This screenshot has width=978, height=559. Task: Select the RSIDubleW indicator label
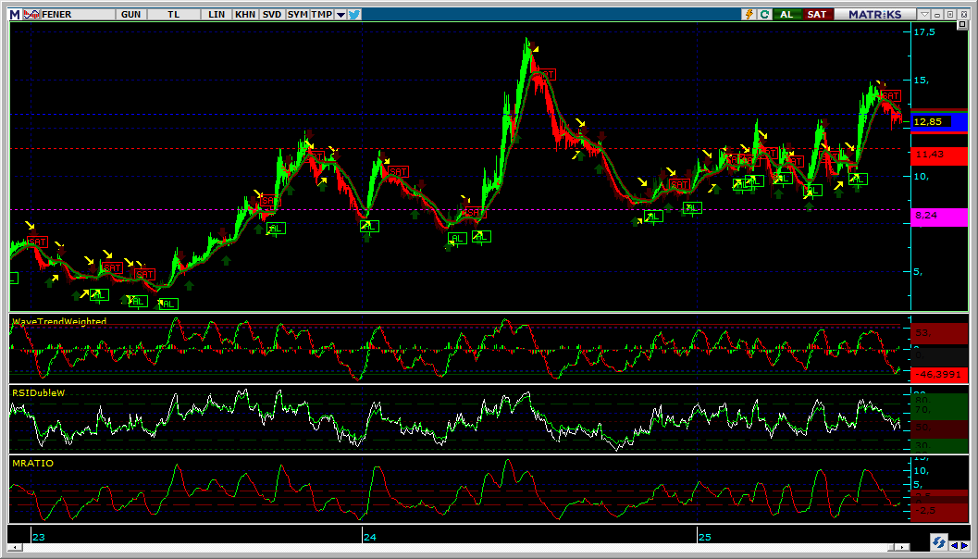[x=39, y=393]
